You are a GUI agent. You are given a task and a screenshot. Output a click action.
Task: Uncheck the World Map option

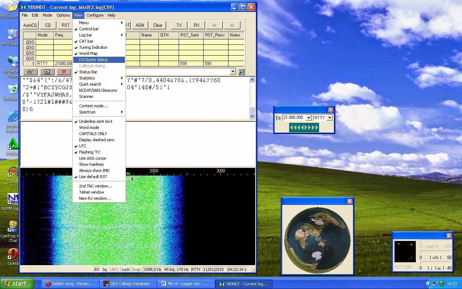click(88, 53)
